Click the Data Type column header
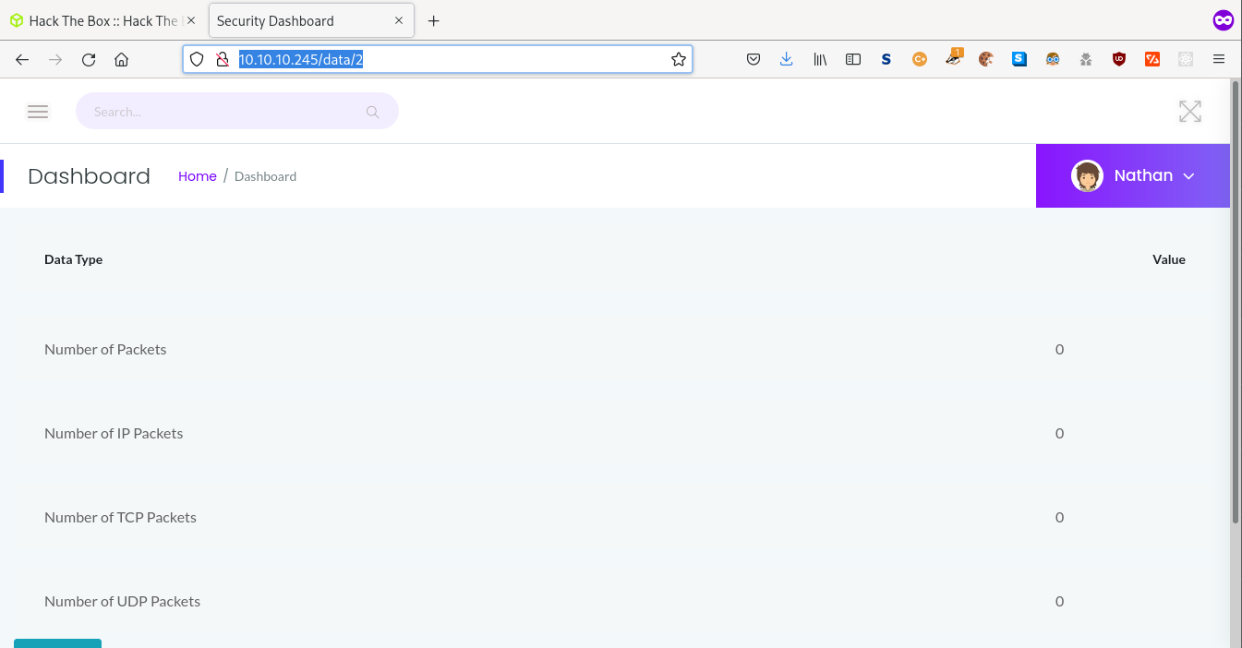The height and width of the screenshot is (648, 1242). (73, 259)
